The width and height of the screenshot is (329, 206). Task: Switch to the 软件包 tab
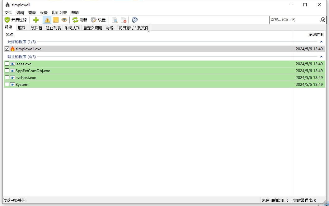pos(36,28)
